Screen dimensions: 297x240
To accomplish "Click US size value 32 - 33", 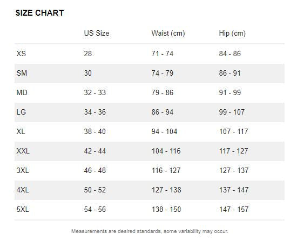I will click(x=95, y=92).
